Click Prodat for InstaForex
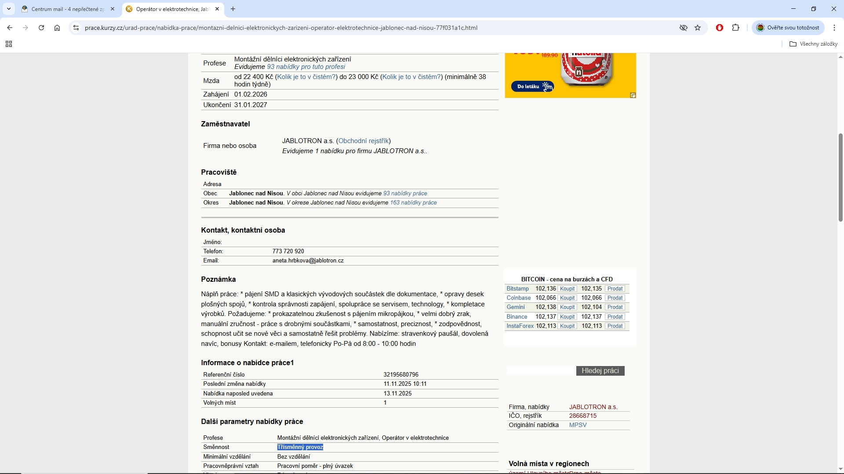Screen dimensions: 844x474 pos(615,326)
